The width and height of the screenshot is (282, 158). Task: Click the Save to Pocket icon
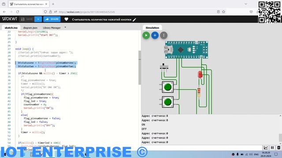coord(251,12)
